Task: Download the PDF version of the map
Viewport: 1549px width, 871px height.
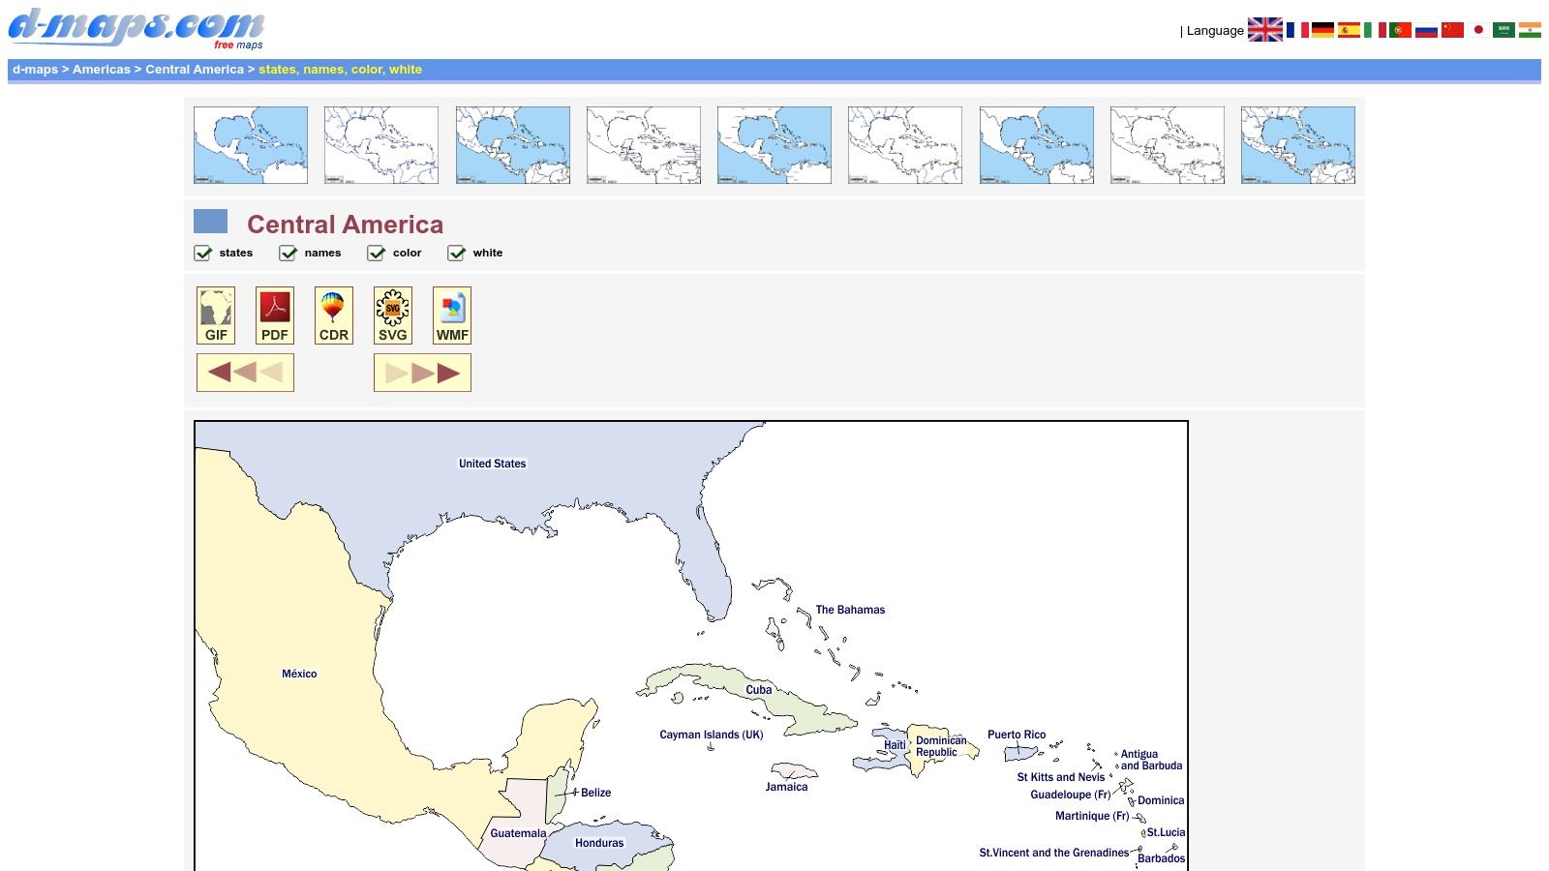Action: coord(274,315)
